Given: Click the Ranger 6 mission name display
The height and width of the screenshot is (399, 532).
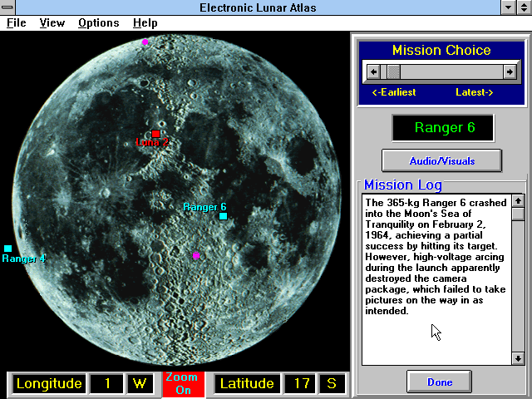Looking at the screenshot, I should (443, 128).
